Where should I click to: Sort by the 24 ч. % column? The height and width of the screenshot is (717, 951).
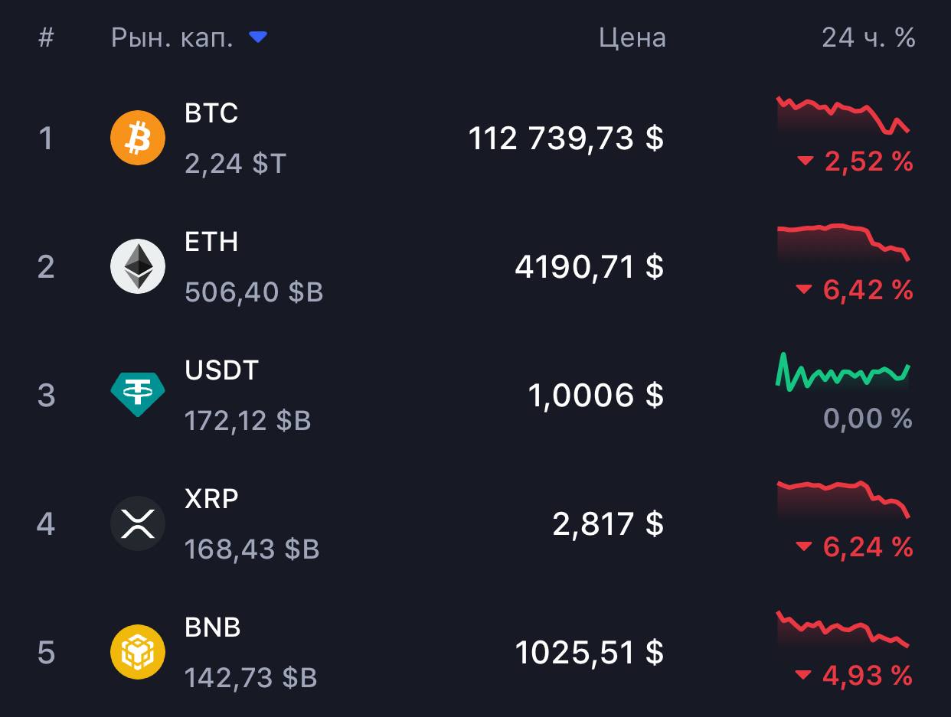pyautogui.click(x=868, y=37)
